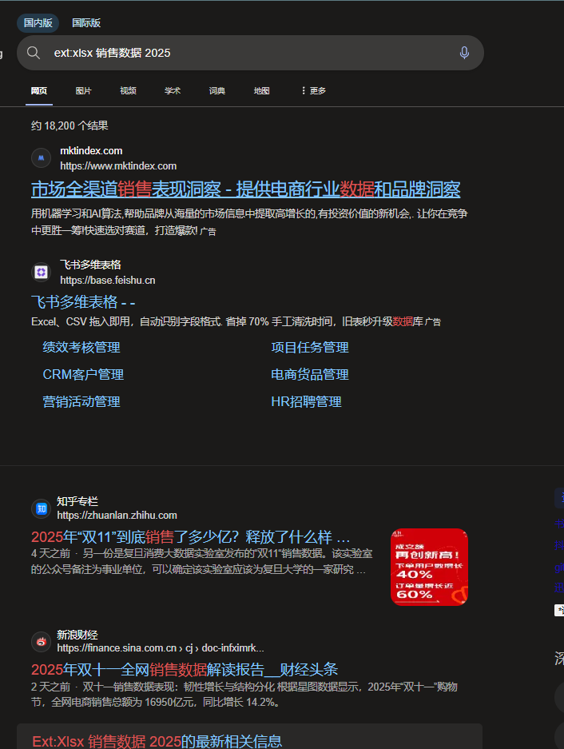Click the https://base.feishu.cn URL text

[x=108, y=281]
